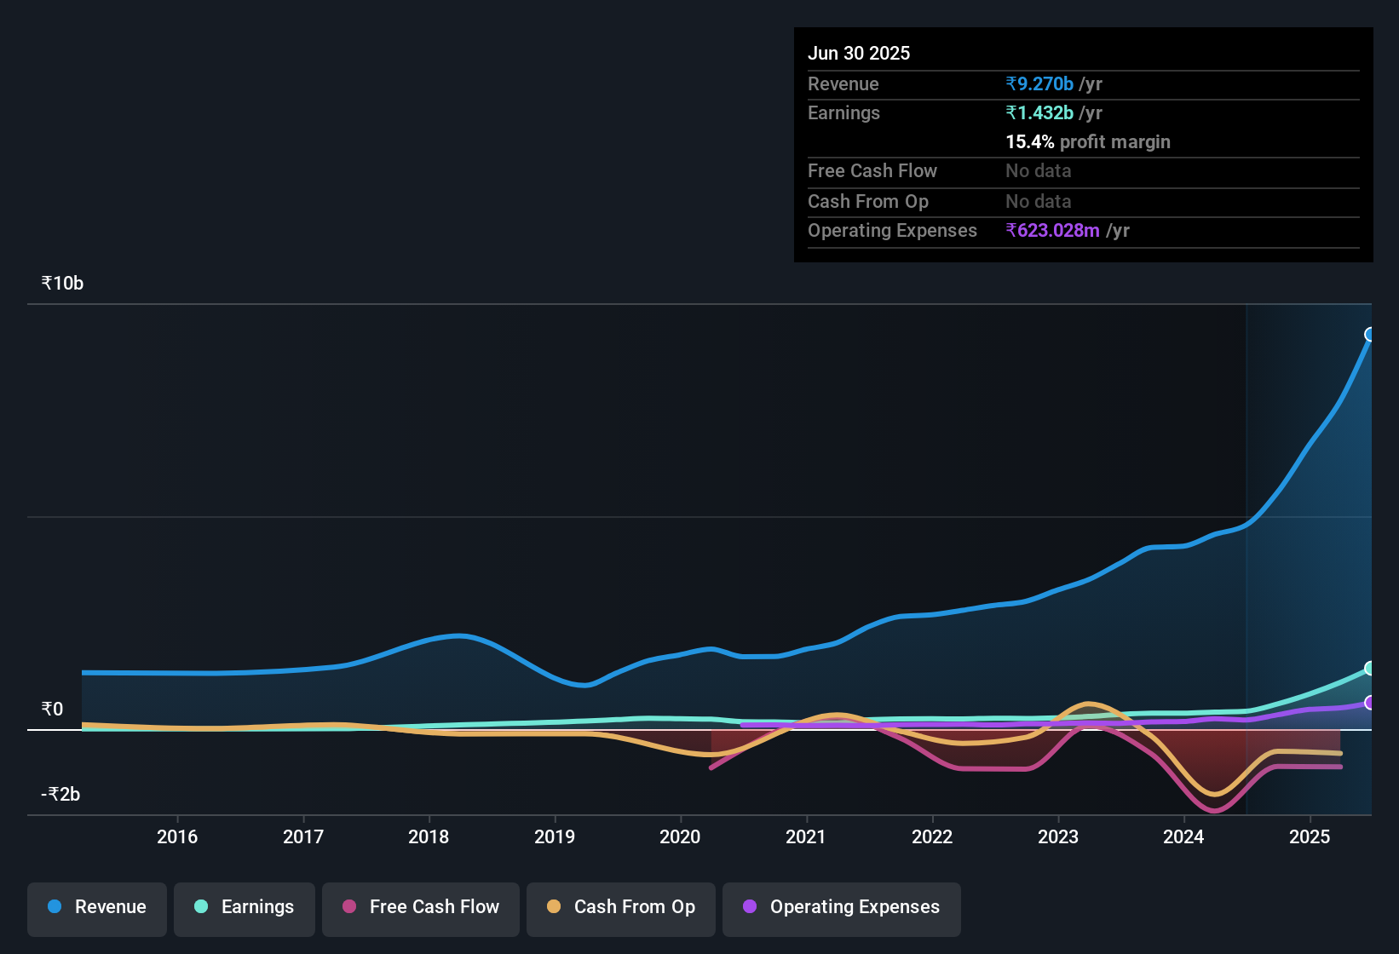
Task: Click the ₹623.028m operating expenses value
Action: pos(1052,230)
